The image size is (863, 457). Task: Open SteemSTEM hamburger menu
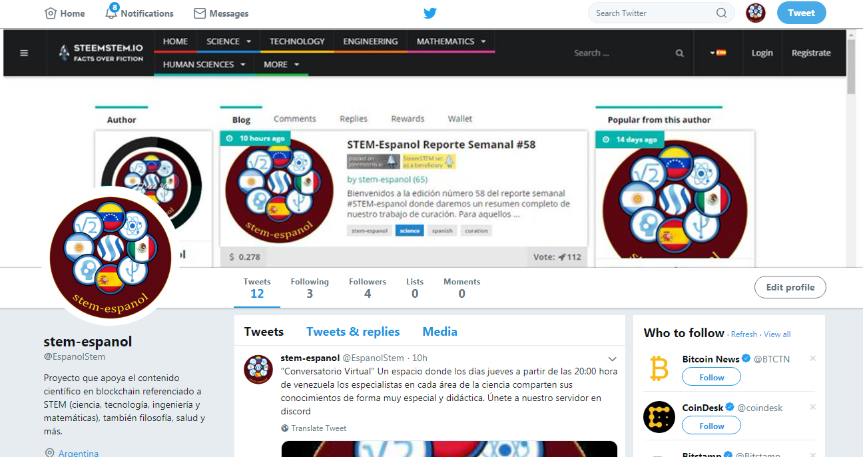[24, 53]
